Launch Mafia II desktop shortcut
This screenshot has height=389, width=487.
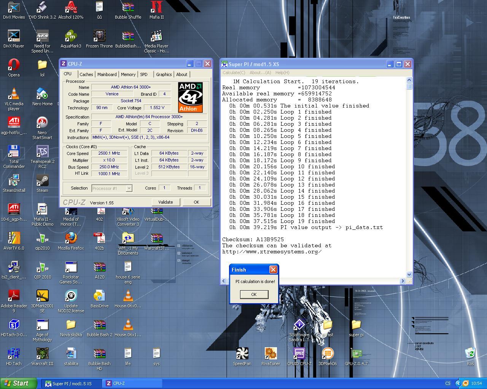coord(156,10)
